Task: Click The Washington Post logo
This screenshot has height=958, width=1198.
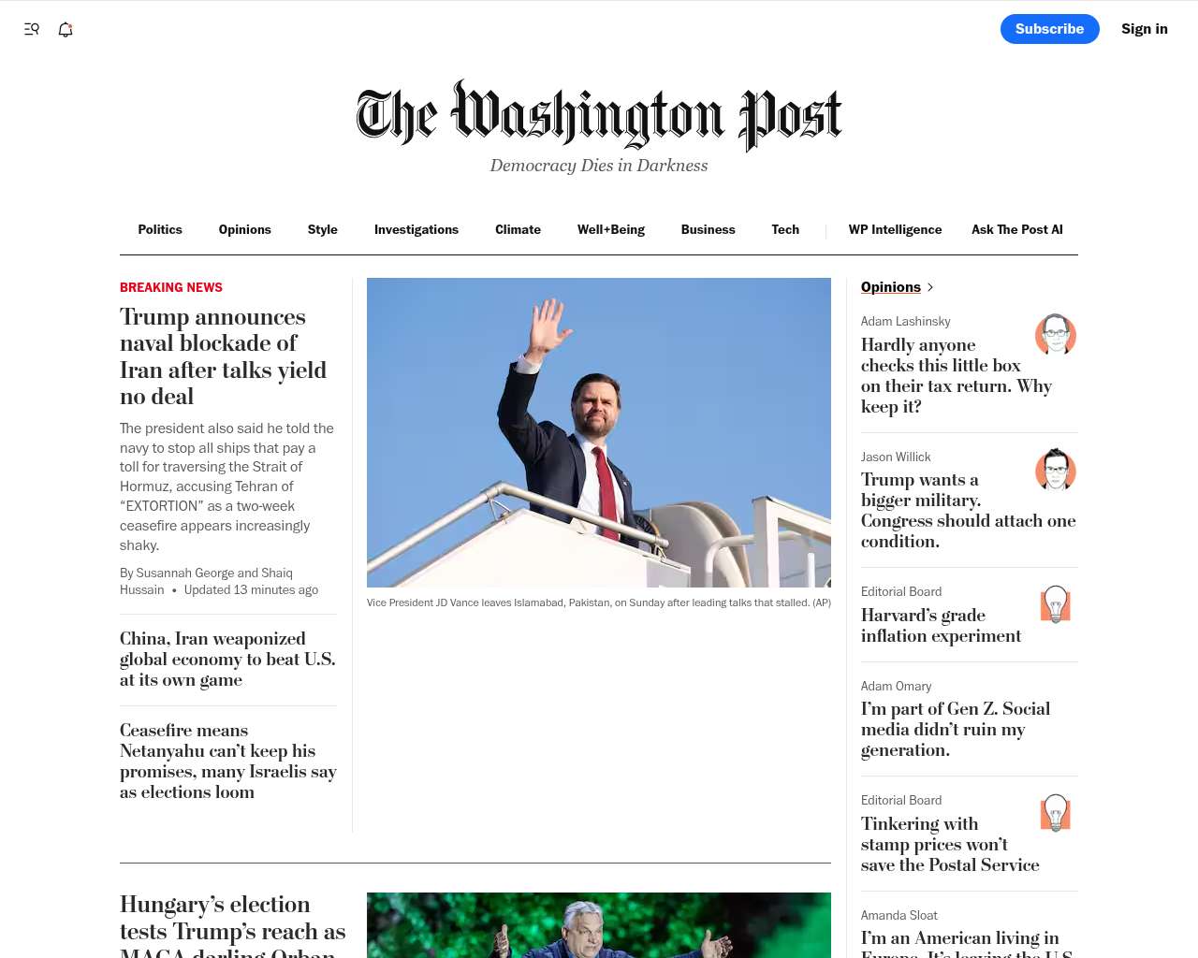Action: click(x=599, y=115)
